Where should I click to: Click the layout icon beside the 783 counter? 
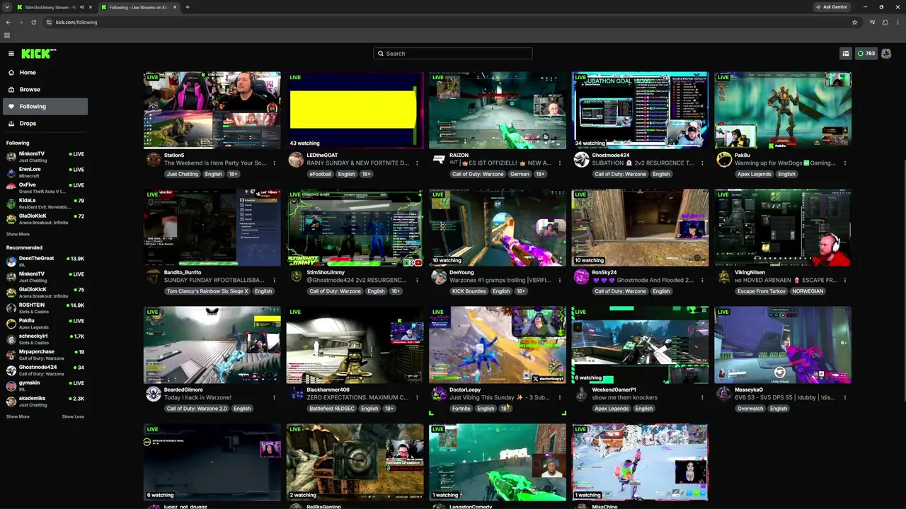(845, 54)
